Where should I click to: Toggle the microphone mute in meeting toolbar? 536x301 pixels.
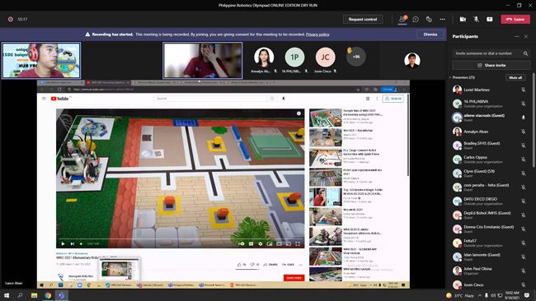click(476, 20)
